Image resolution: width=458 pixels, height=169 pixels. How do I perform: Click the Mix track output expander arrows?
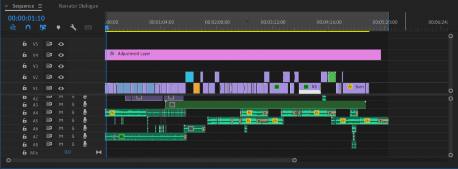coord(99,152)
